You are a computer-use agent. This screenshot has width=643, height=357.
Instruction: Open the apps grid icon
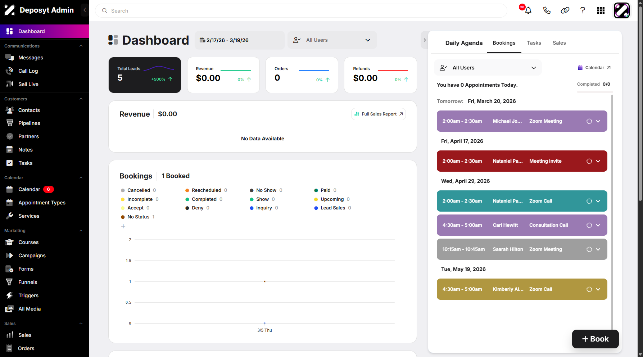[x=601, y=10]
